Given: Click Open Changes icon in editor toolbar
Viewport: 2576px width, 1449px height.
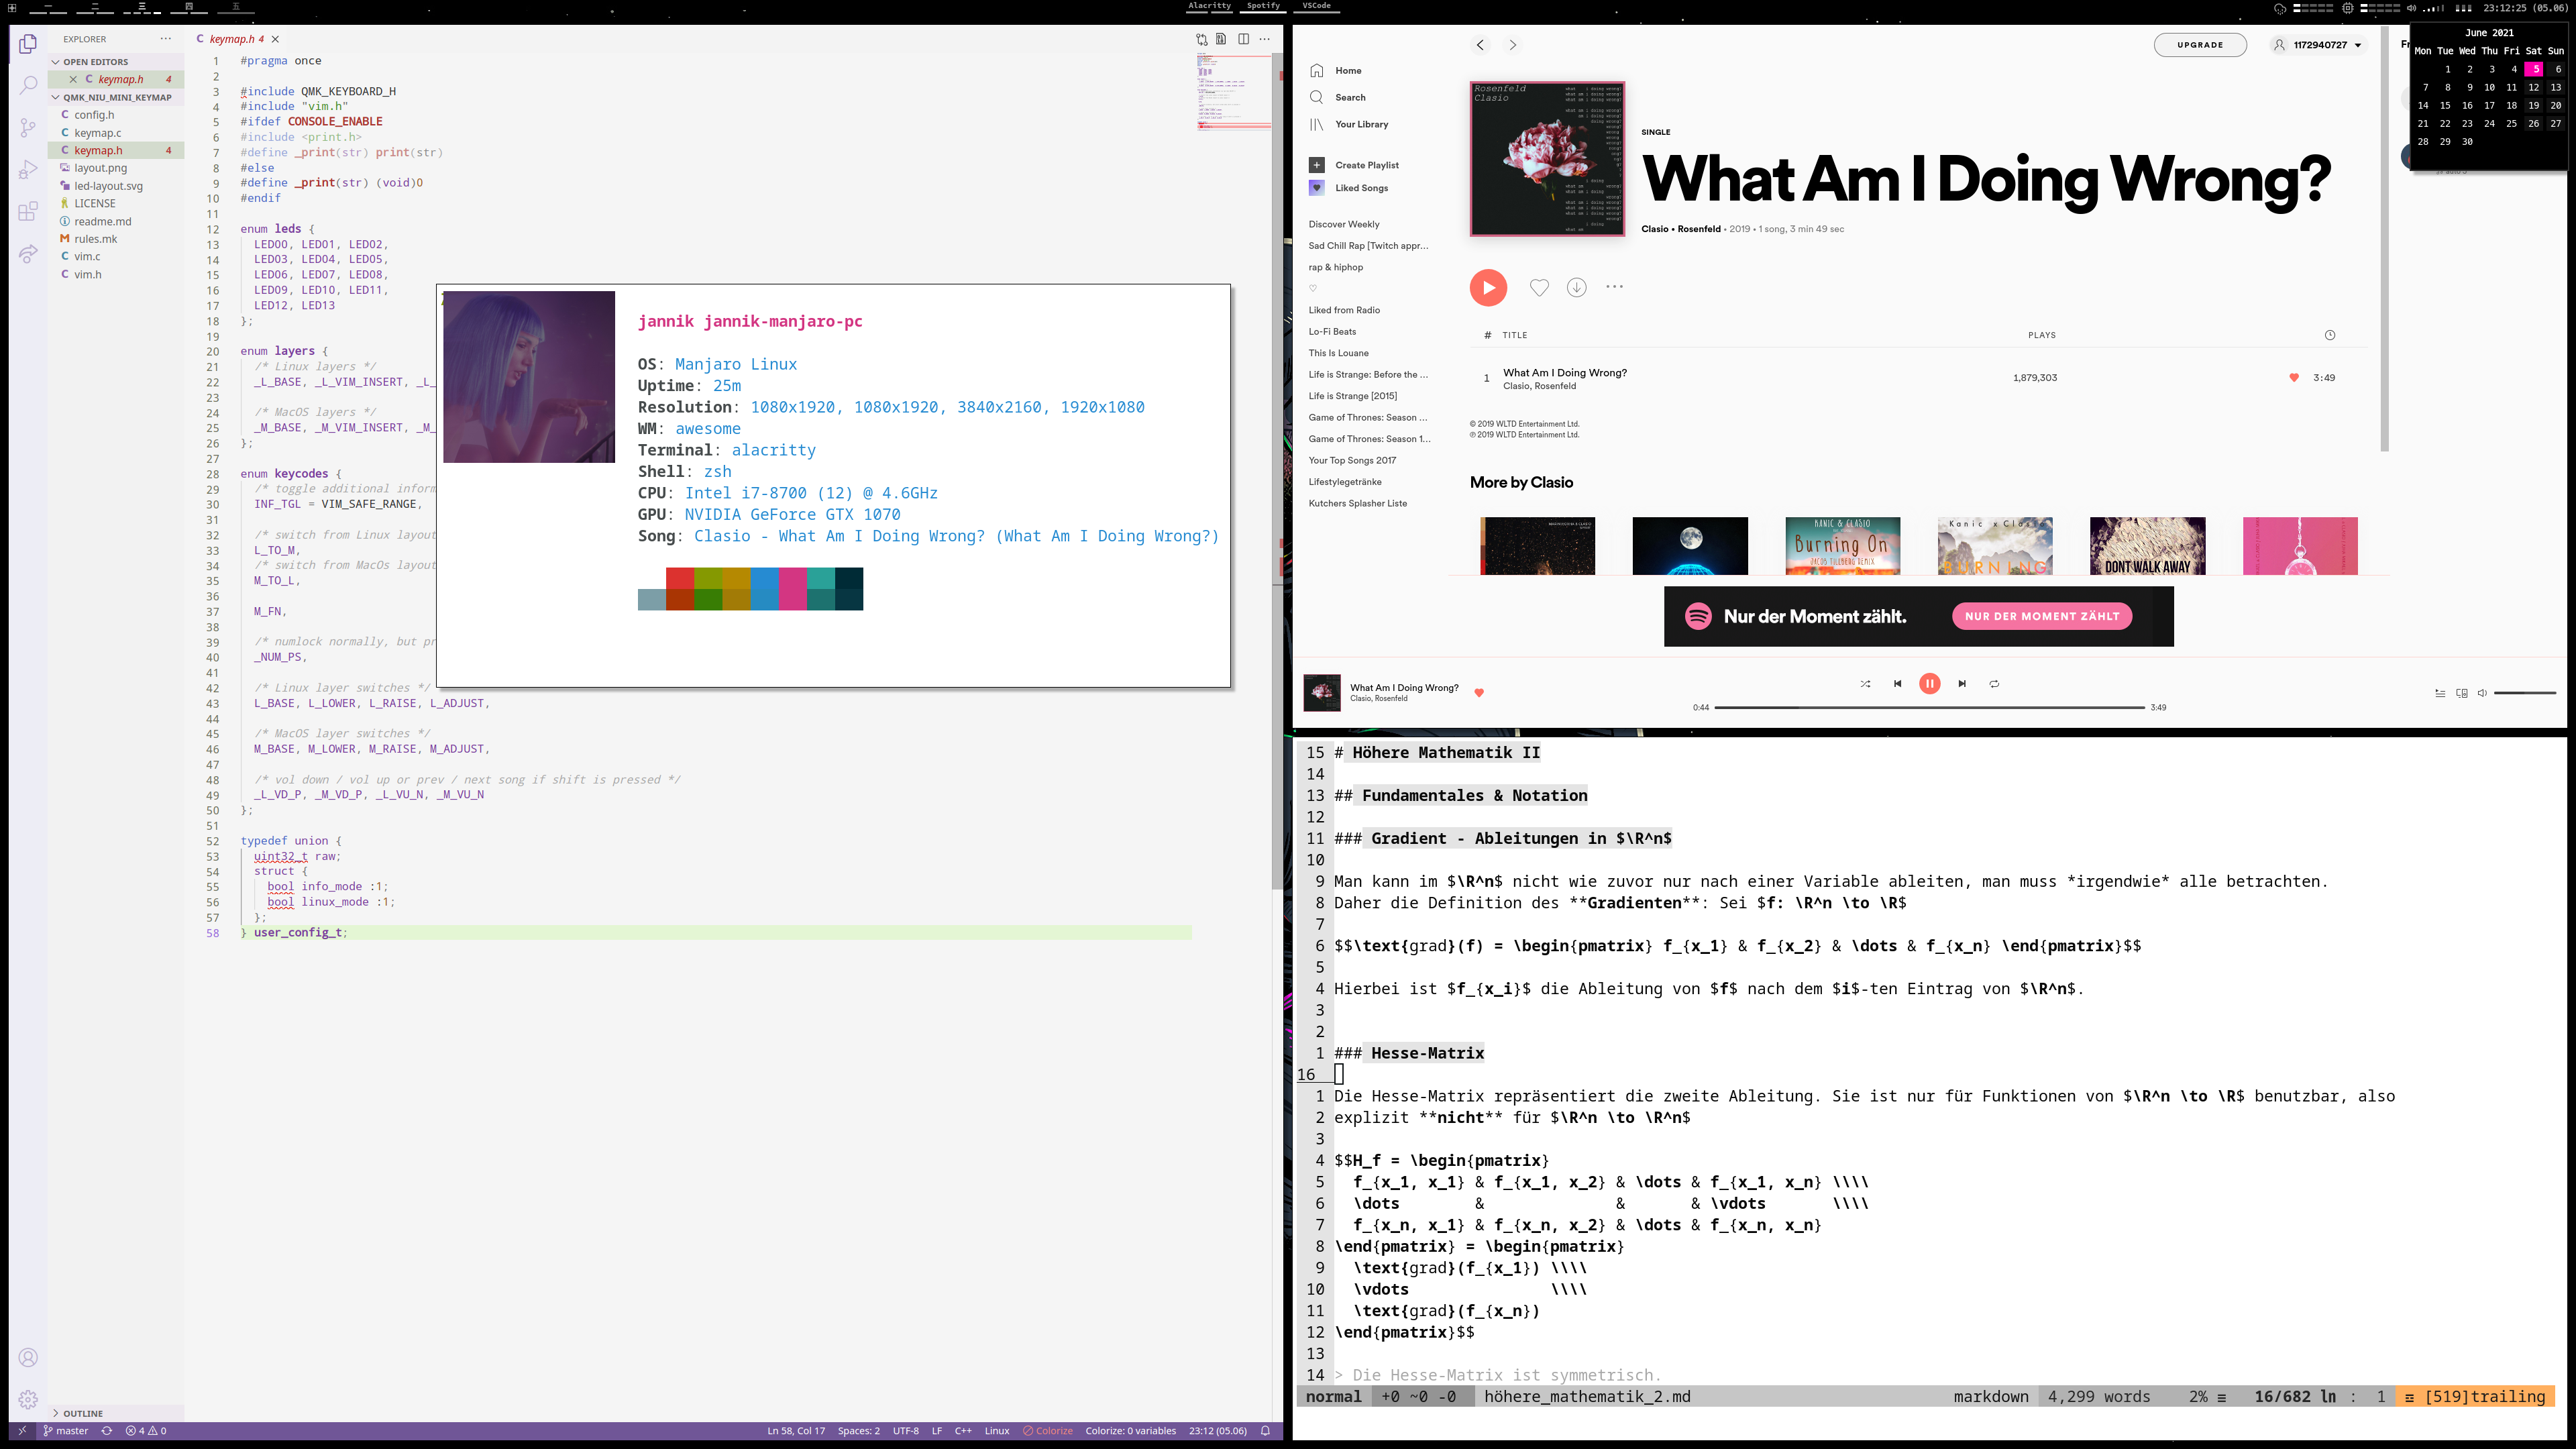Looking at the screenshot, I should 1201,39.
